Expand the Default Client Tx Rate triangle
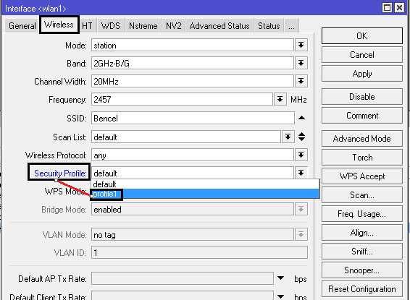Image resolution: width=410 pixels, height=300 pixels. pyautogui.click(x=280, y=296)
